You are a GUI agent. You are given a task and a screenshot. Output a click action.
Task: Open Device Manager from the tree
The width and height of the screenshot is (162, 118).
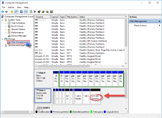[x=19, y=36]
